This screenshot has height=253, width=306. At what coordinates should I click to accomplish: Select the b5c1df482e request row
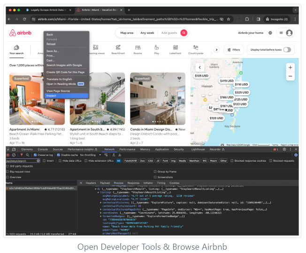click(x=41, y=188)
